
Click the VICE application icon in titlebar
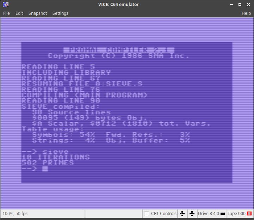coord(6,5)
